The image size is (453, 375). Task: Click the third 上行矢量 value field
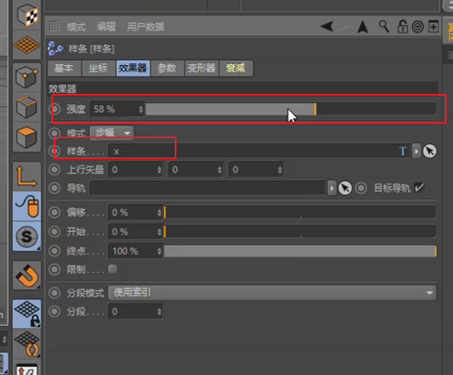coord(257,169)
